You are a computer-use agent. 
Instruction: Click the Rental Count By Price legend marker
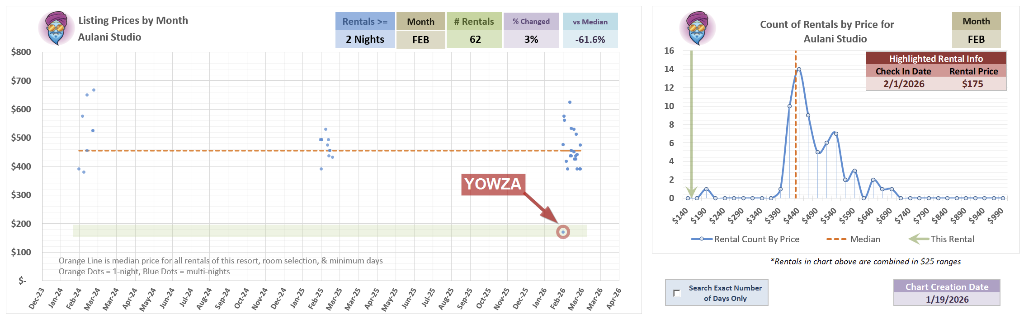pyautogui.click(x=702, y=239)
